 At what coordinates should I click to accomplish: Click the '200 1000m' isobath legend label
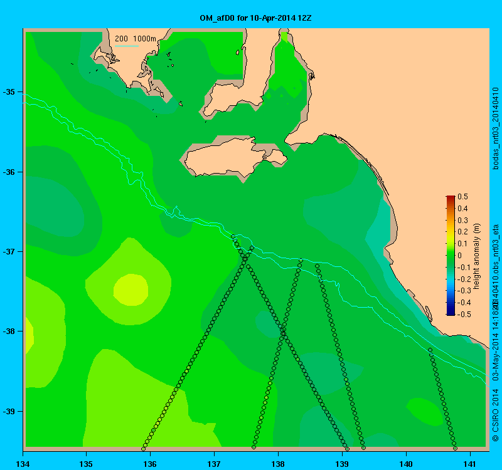pos(136,39)
